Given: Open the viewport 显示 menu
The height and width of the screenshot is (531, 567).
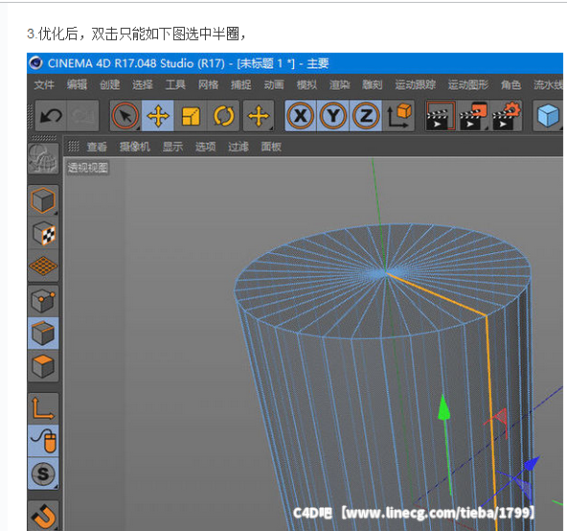Looking at the screenshot, I should coord(172,147).
